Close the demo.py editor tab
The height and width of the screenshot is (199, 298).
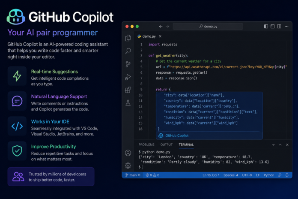coord(160,36)
